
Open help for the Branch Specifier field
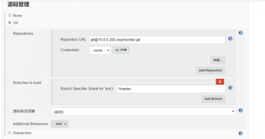click(x=230, y=88)
